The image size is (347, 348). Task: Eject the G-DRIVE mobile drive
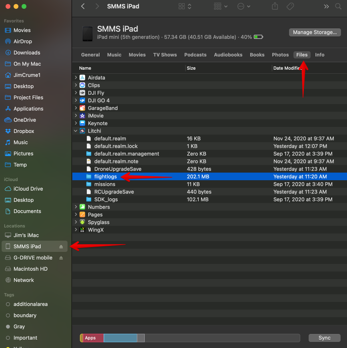(61, 258)
